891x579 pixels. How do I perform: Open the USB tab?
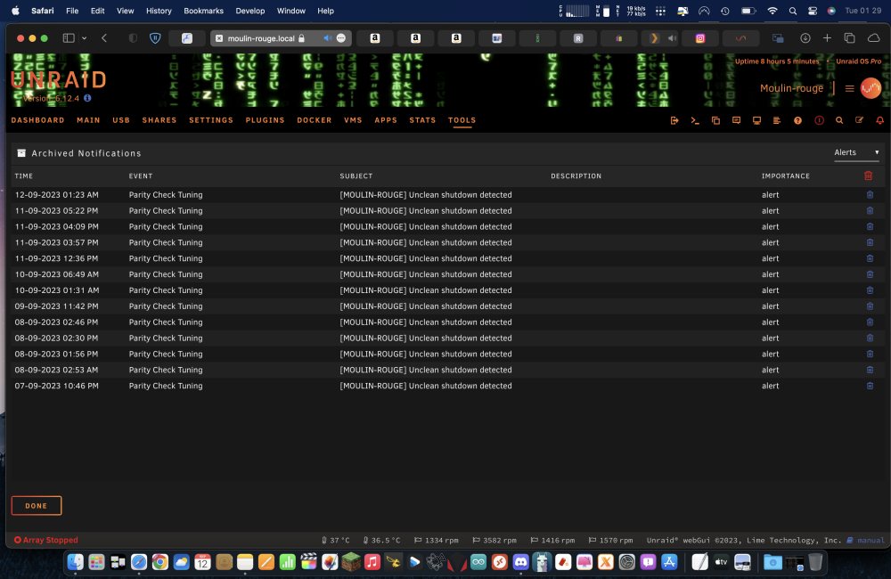point(121,120)
